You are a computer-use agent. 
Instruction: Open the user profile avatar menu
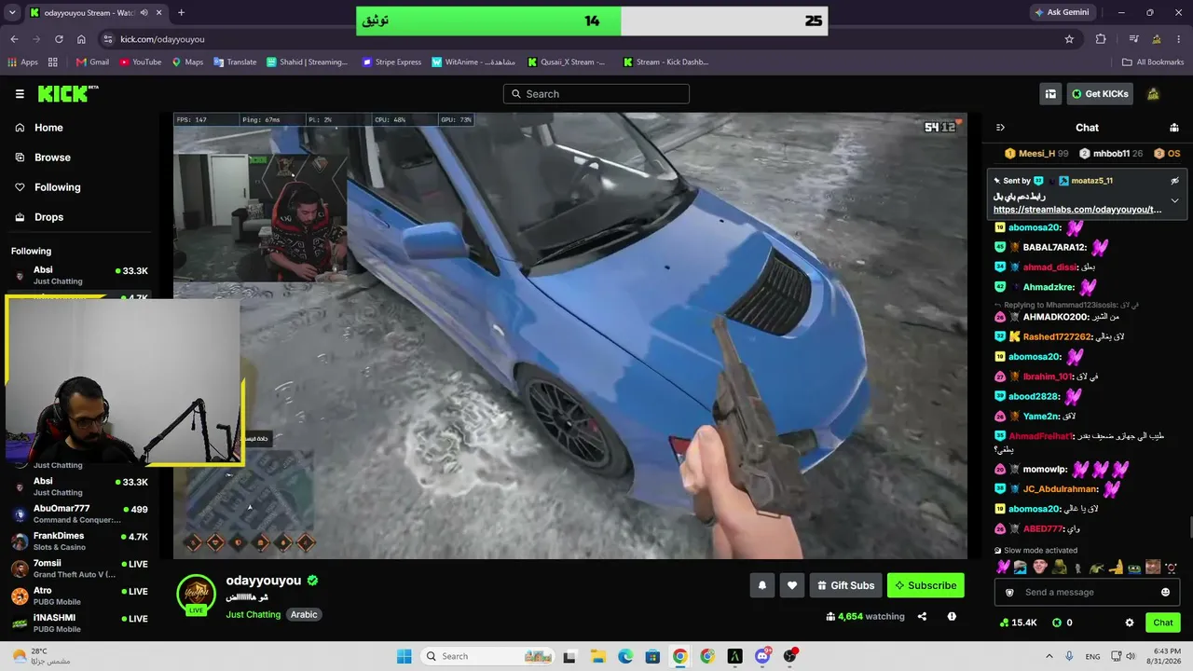(x=1153, y=94)
